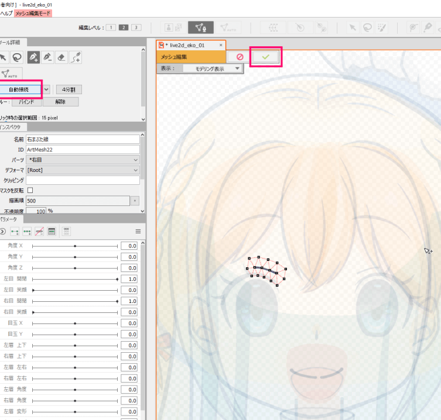The width and height of the screenshot is (441, 420).
Task: Click the 目玉 Y parameter slider
Action: click(x=75, y=335)
